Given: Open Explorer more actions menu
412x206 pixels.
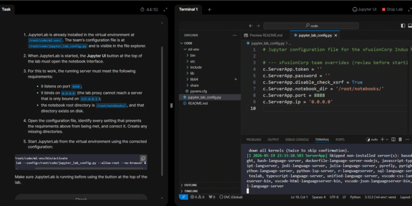Looking at the screenshot, I should coord(235,35).
